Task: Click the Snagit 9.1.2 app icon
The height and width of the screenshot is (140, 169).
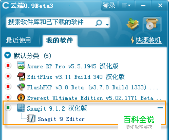Action: 21,108
